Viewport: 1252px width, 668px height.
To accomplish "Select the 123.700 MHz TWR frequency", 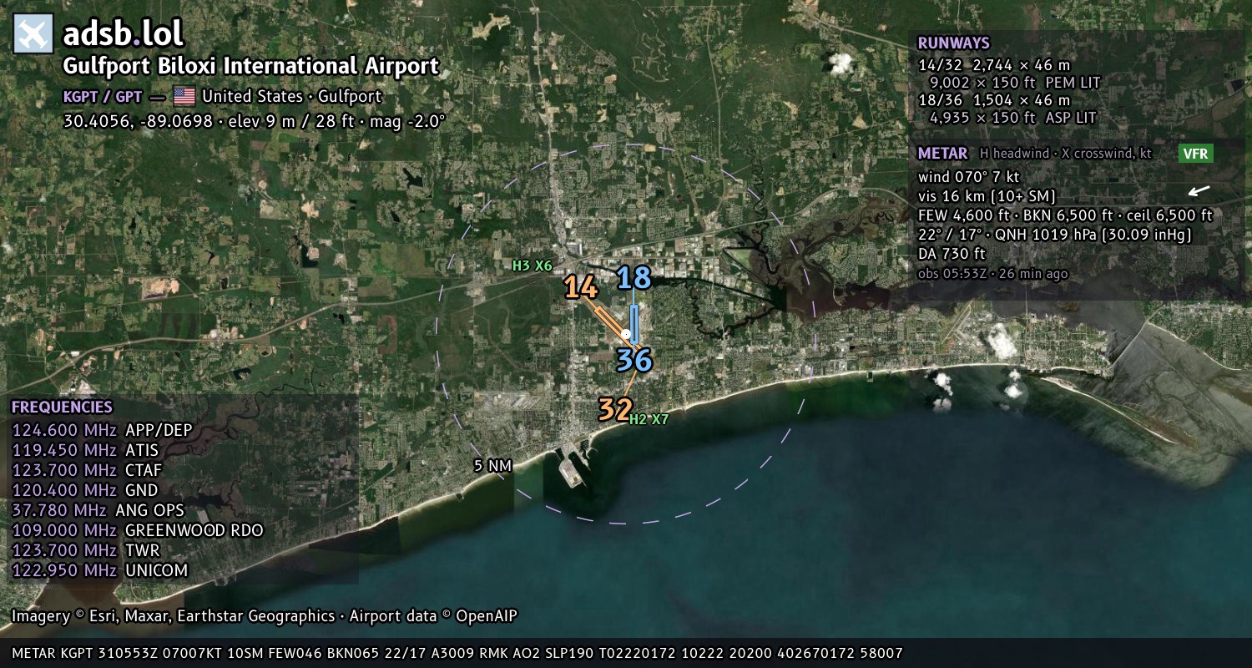I will pyautogui.click(x=86, y=551).
